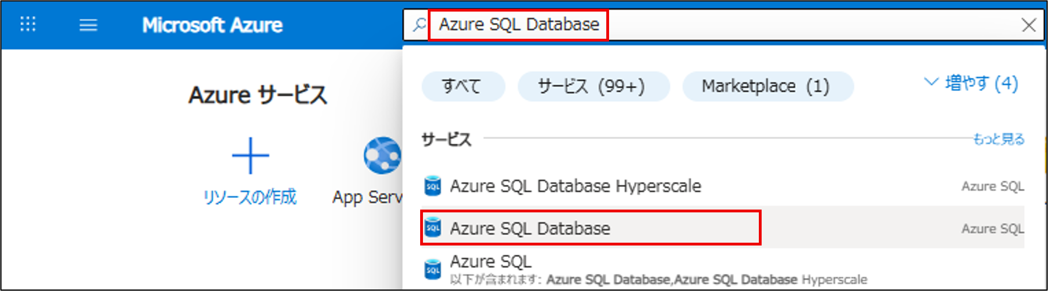Click the リソースの作成 link label
The width and height of the screenshot is (1048, 291).
click(250, 197)
